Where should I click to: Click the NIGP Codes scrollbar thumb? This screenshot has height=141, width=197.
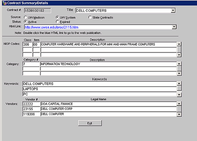179,49
